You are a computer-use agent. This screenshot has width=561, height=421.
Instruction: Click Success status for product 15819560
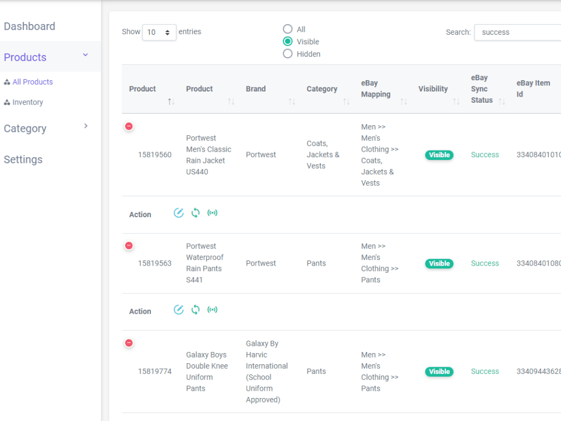[x=485, y=155]
